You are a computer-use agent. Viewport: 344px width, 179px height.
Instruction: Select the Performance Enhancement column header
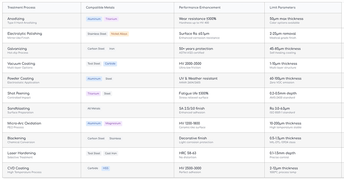[200, 7]
